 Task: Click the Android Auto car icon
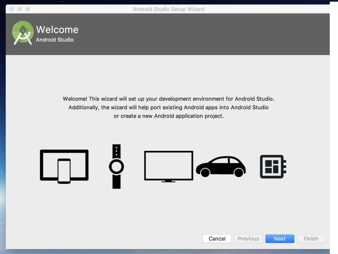(221, 167)
